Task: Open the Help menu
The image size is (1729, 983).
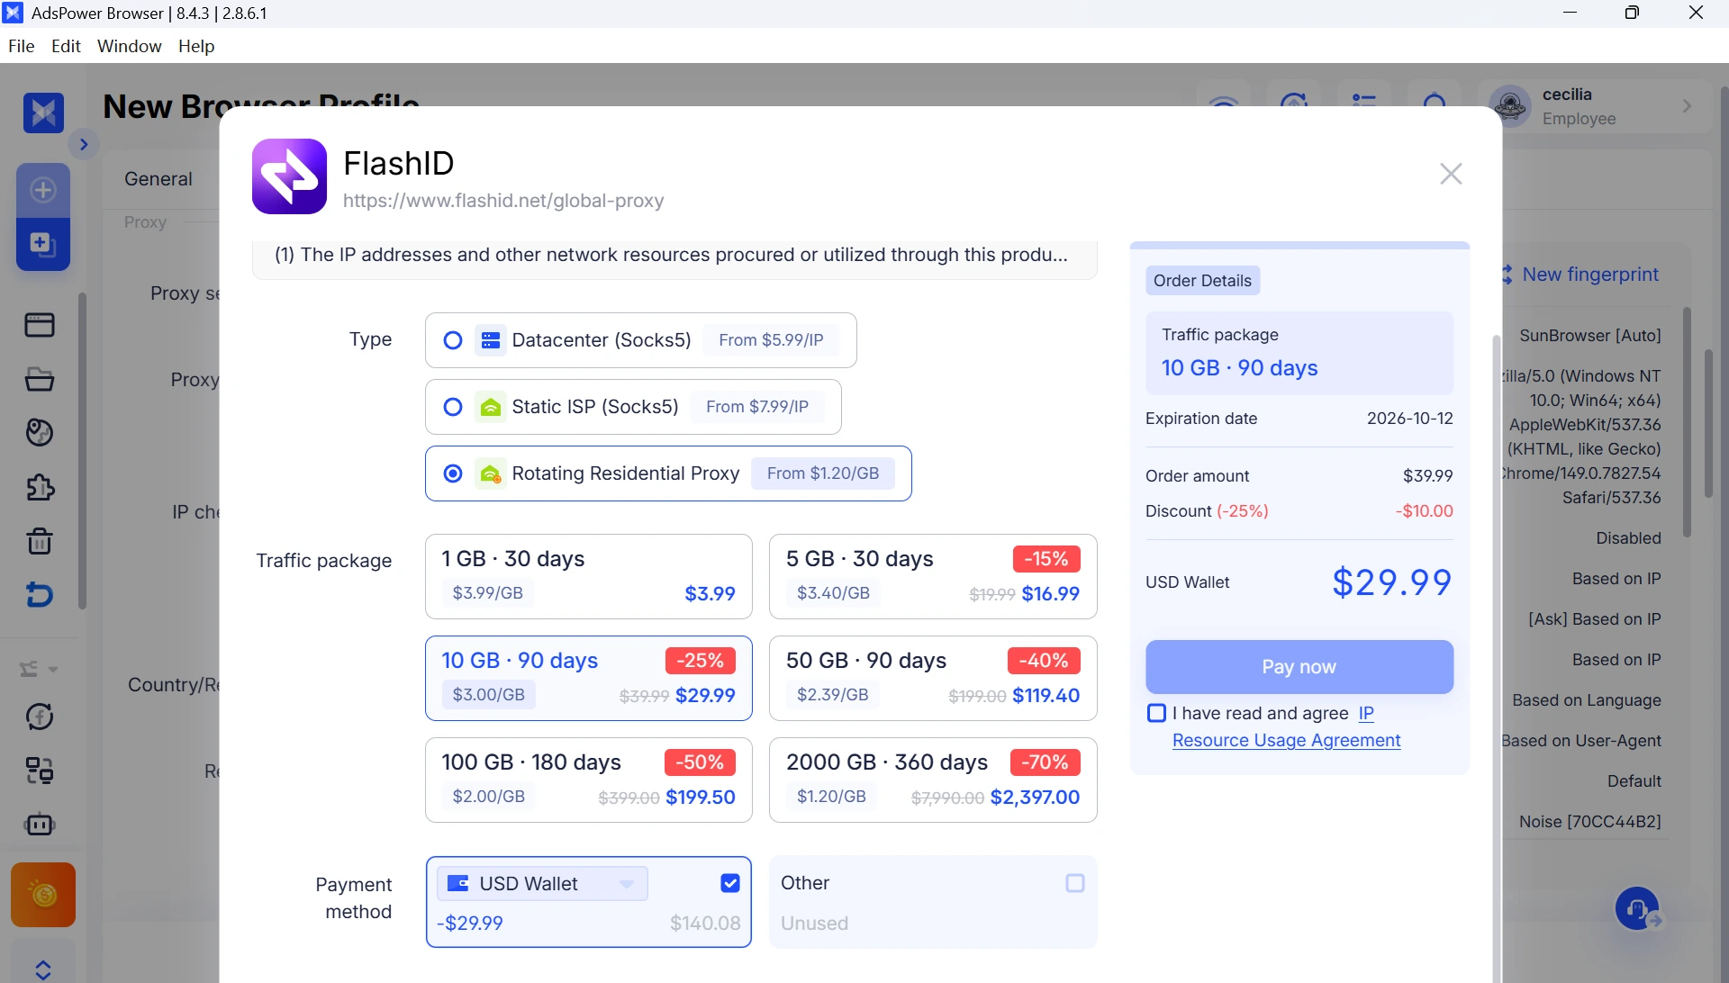Action: (x=196, y=46)
